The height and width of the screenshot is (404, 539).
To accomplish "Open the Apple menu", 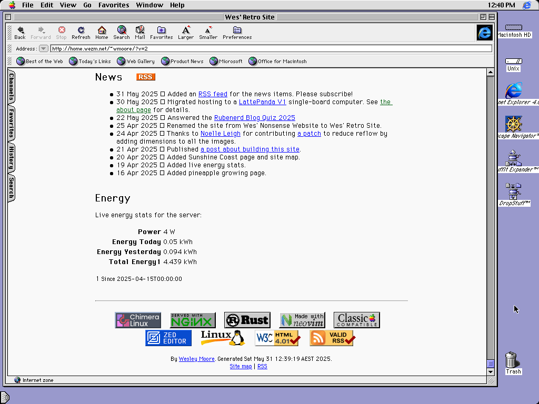I will point(12,5).
